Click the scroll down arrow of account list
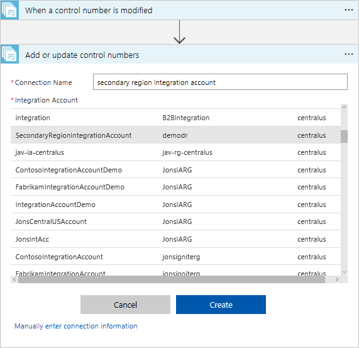Image resolution: width=359 pixels, height=348 pixels. click(x=344, y=272)
